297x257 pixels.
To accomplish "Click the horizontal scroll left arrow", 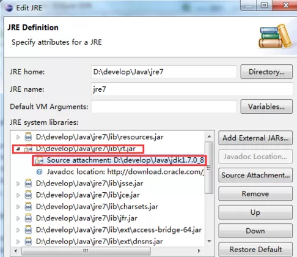I will (x=16, y=251).
